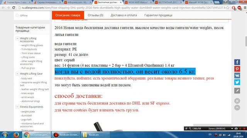Screen dimensions: 247x138
Task: Share the product on Pinterest
Action: pyautogui.click(x=237, y=69)
